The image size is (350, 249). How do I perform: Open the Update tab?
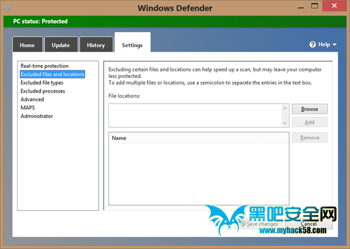61,44
